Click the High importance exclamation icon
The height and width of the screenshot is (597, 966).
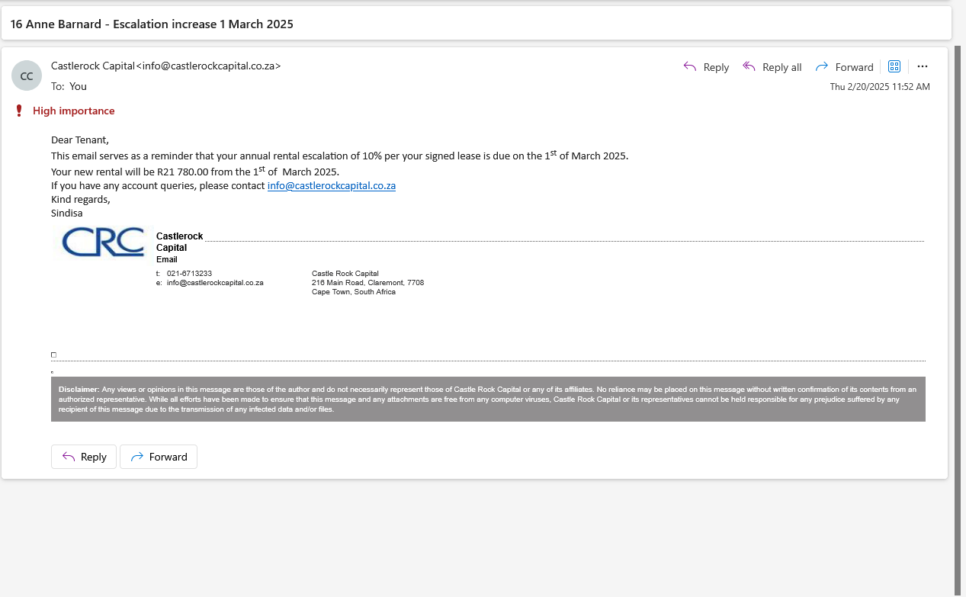pos(19,111)
